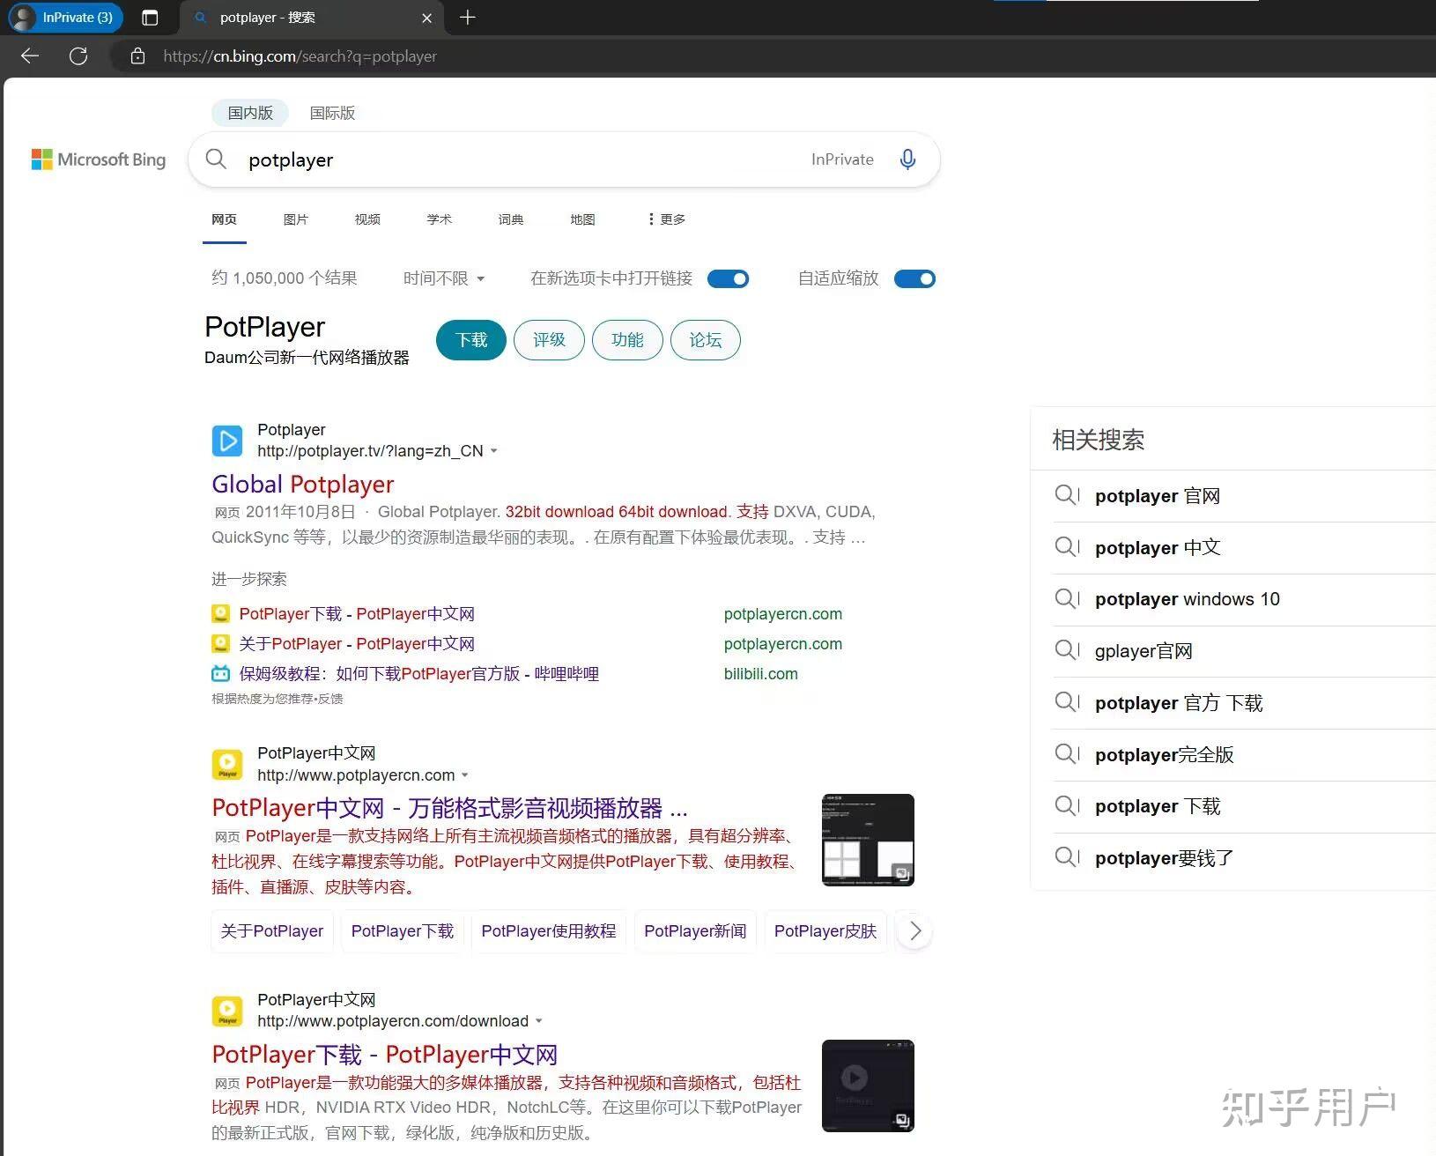Viewport: 1436px width, 1156px height.
Task: Open thumbnail beside PotPlayer下载 result
Action: [x=868, y=1086]
